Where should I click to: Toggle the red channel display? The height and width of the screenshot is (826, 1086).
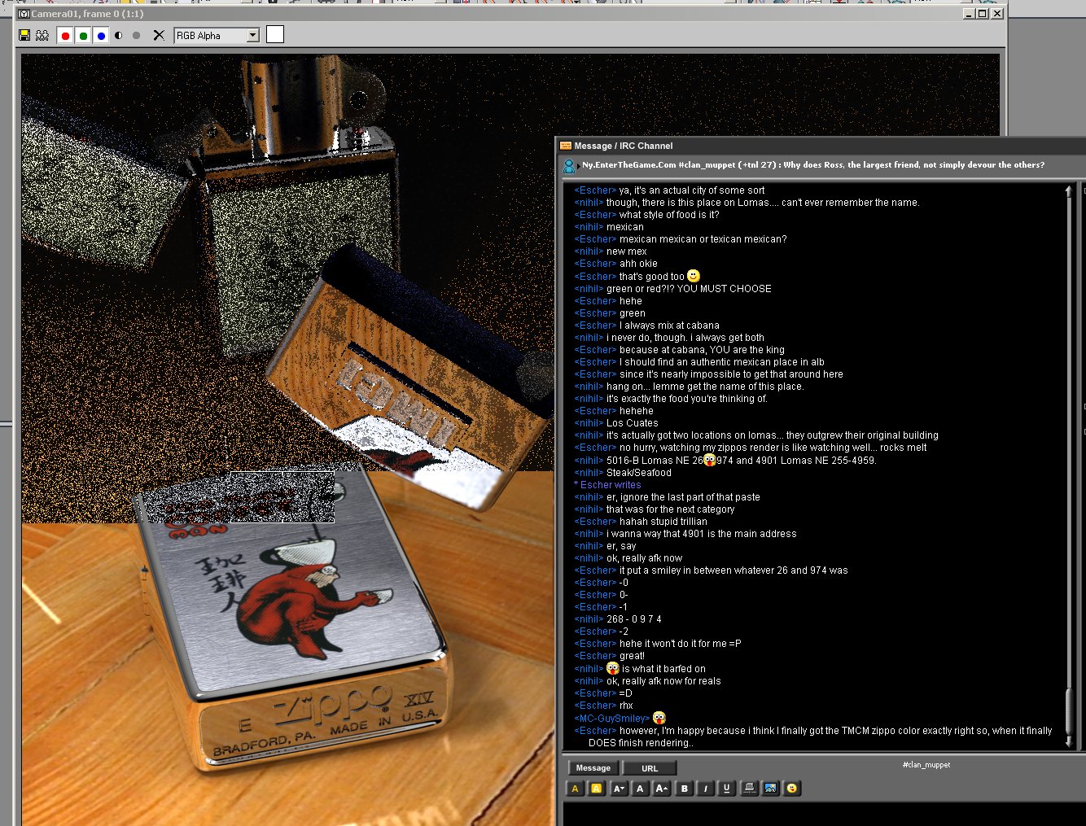click(65, 35)
